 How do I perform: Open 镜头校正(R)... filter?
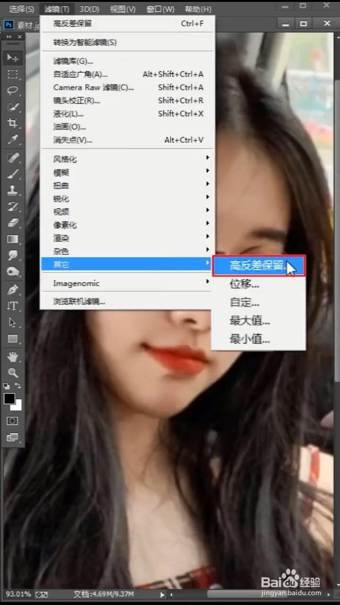click(x=127, y=100)
